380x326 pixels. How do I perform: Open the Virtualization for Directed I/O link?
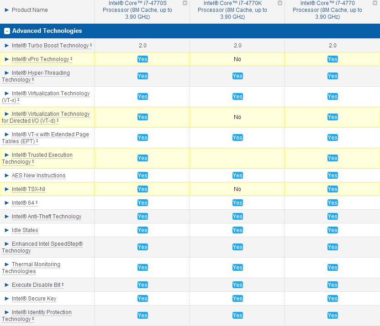46,117
